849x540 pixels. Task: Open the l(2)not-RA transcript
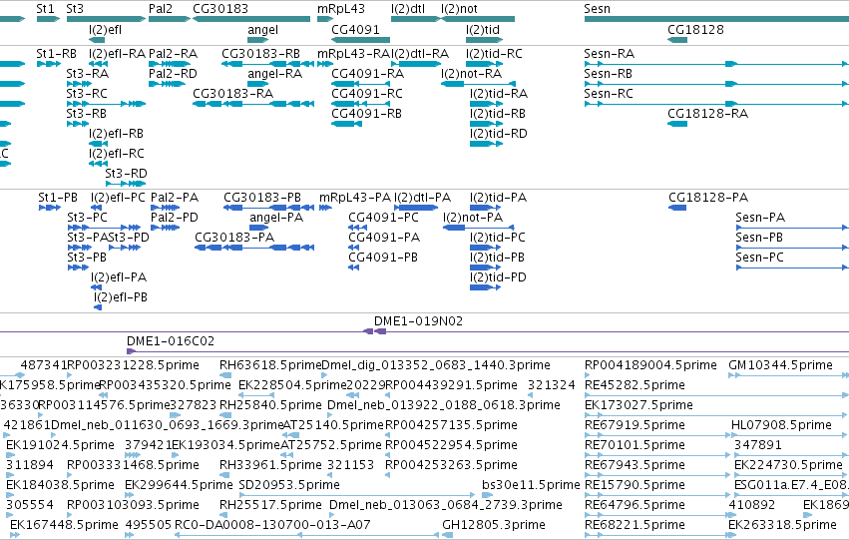[x=478, y=84]
